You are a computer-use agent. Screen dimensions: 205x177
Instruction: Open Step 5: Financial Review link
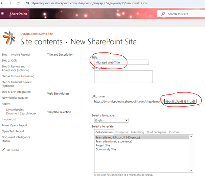[17, 84]
